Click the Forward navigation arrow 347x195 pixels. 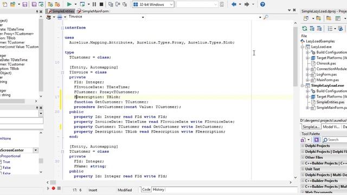coord(247,4)
